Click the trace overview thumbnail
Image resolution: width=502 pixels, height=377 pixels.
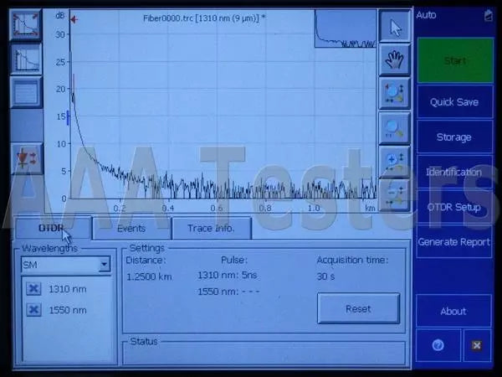click(346, 28)
